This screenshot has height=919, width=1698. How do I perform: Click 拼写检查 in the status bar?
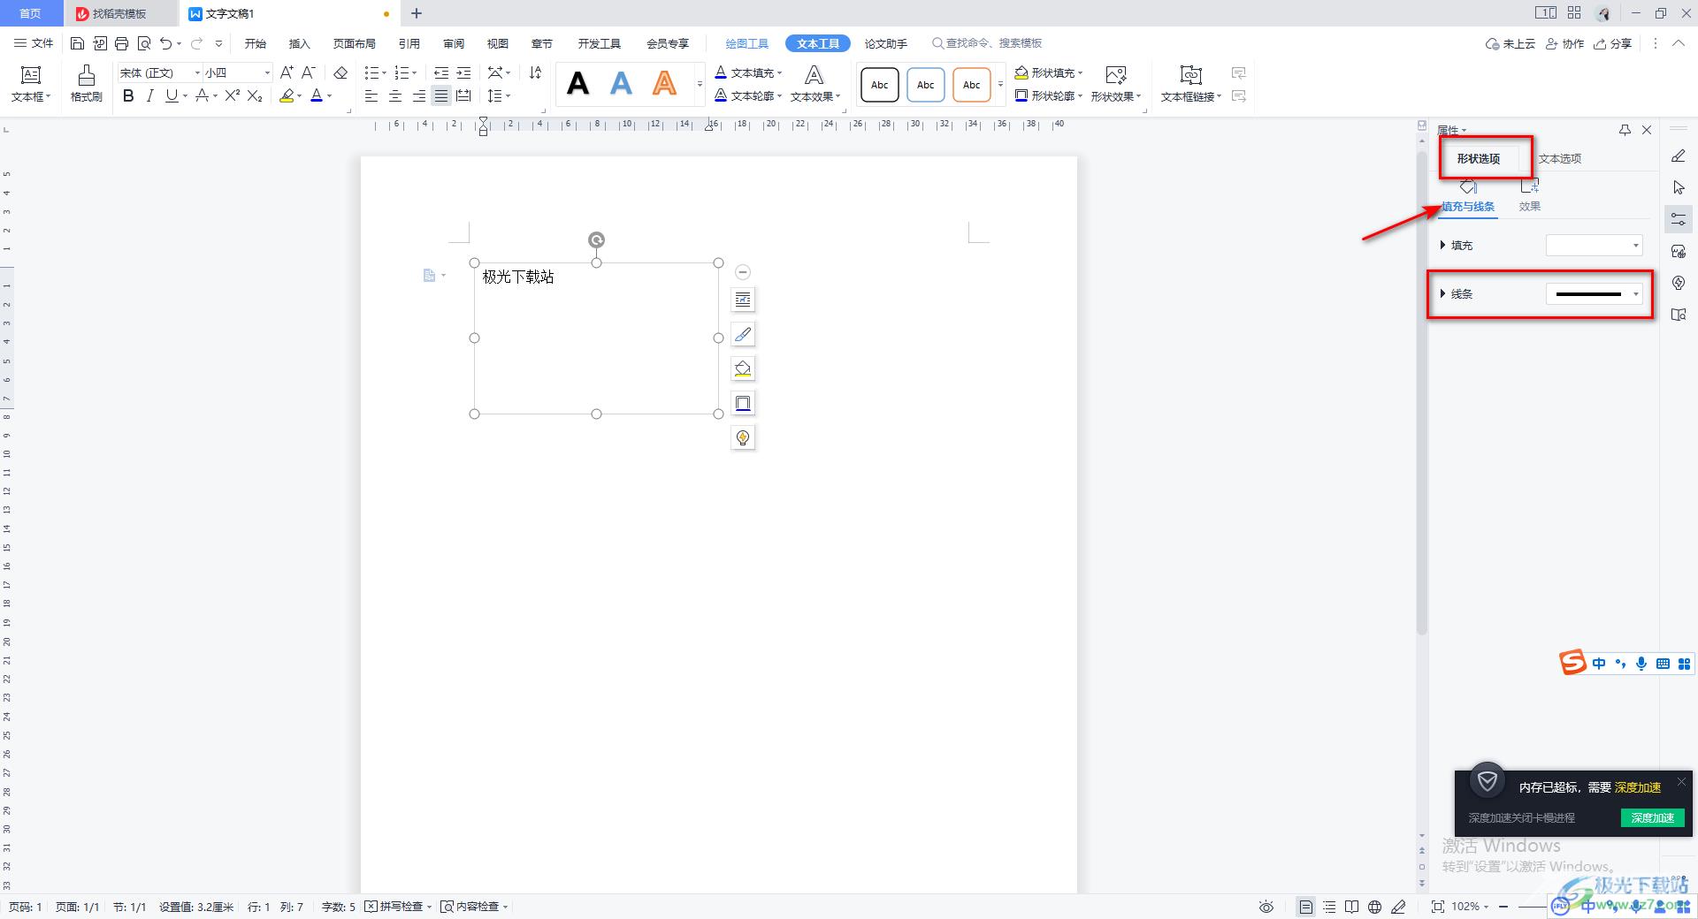coord(398,907)
